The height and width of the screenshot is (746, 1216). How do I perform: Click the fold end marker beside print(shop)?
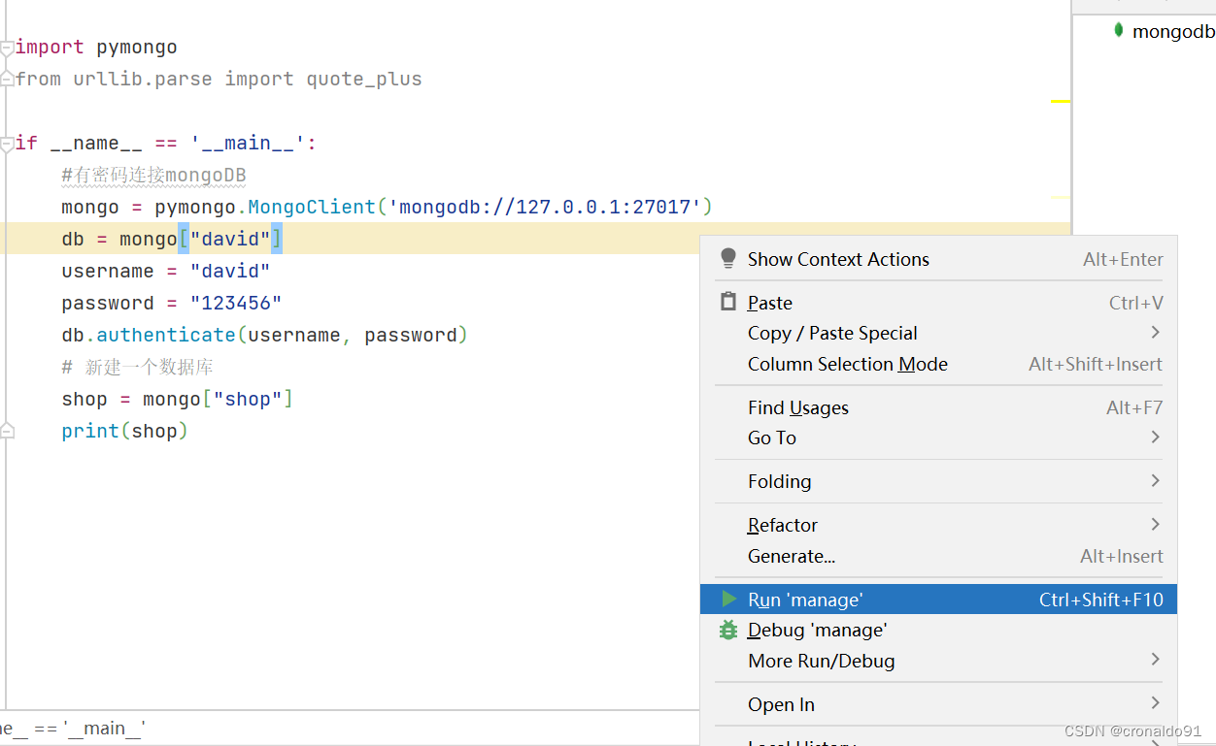point(7,431)
